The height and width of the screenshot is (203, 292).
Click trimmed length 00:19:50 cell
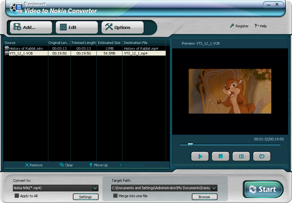click(x=83, y=53)
